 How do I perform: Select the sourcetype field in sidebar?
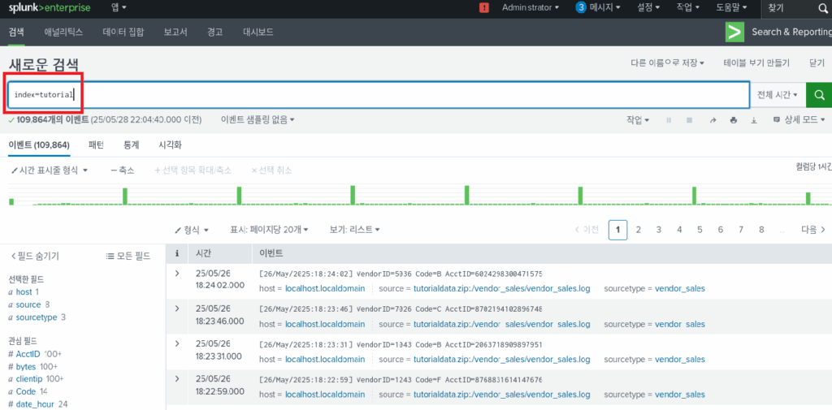(x=37, y=317)
